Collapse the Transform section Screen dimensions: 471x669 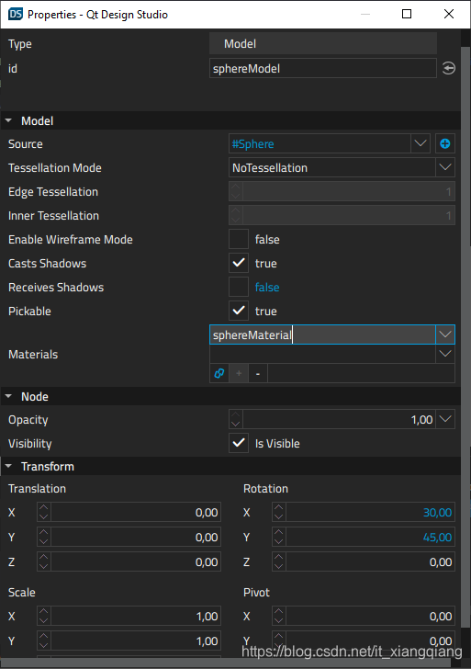tap(8, 466)
